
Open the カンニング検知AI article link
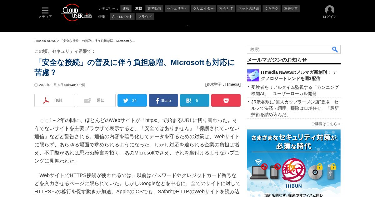click(x=295, y=90)
